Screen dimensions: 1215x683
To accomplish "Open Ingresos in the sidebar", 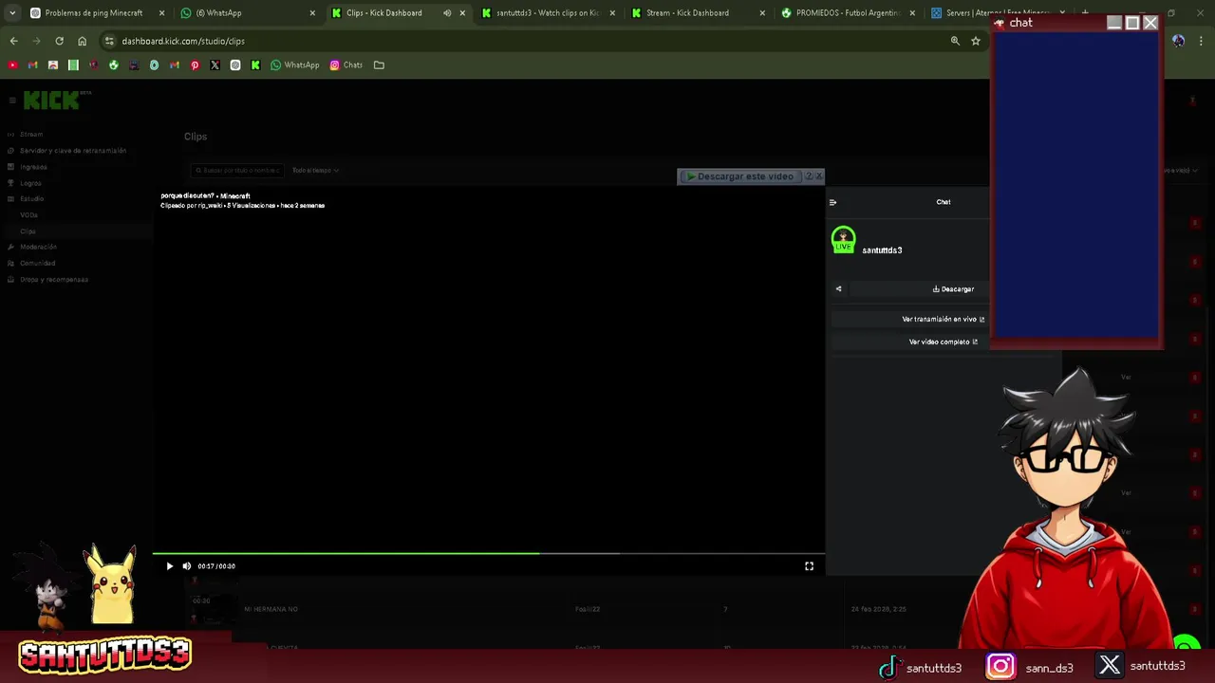I will (33, 167).
